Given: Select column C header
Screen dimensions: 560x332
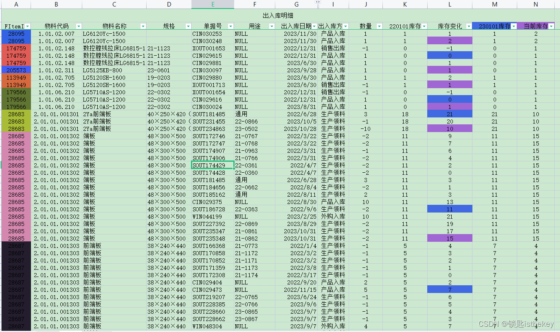Looking at the screenshot, I should pyautogui.click(x=114, y=4).
